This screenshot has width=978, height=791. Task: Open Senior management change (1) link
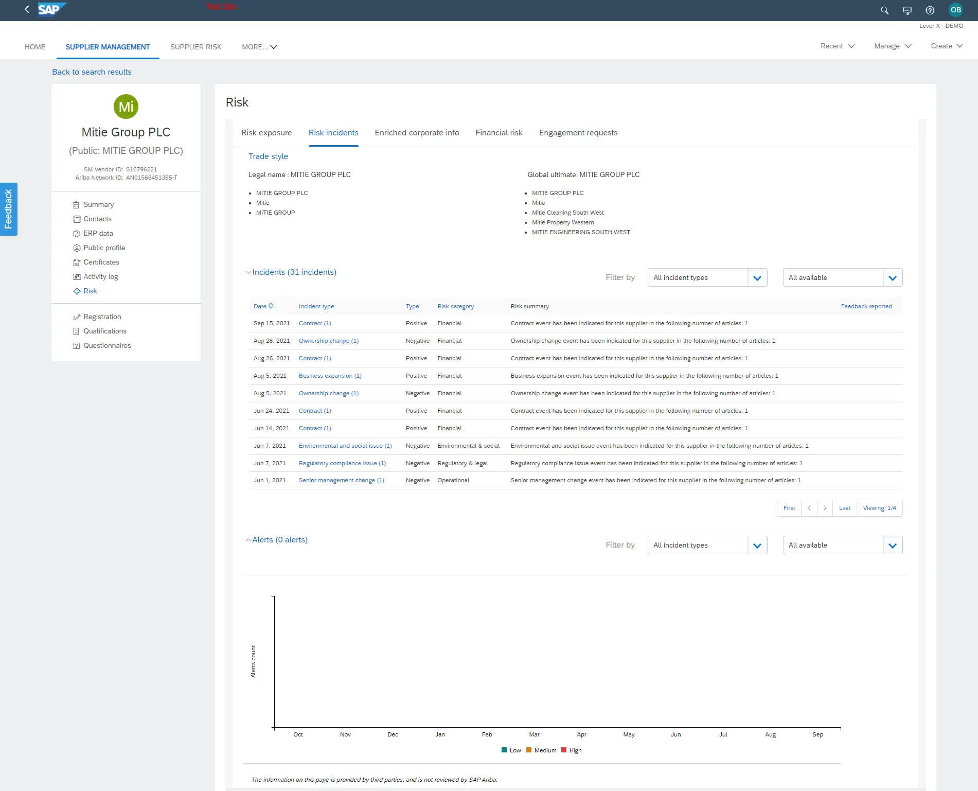pyautogui.click(x=342, y=481)
